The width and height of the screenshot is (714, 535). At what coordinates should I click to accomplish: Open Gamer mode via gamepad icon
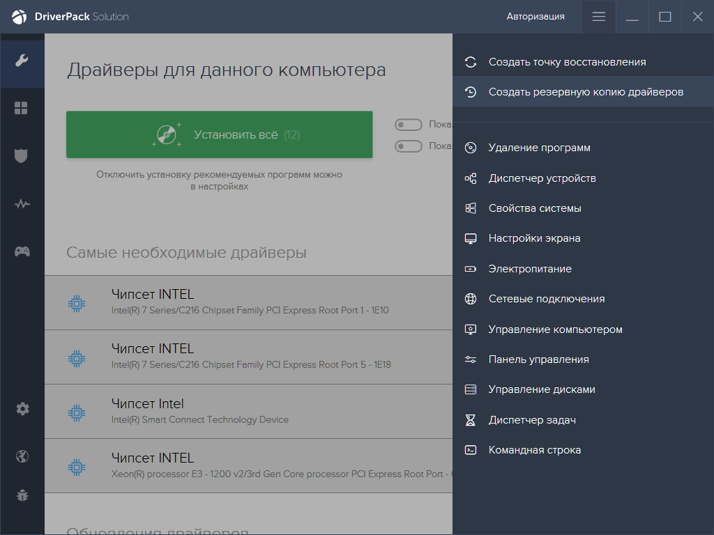click(x=22, y=252)
